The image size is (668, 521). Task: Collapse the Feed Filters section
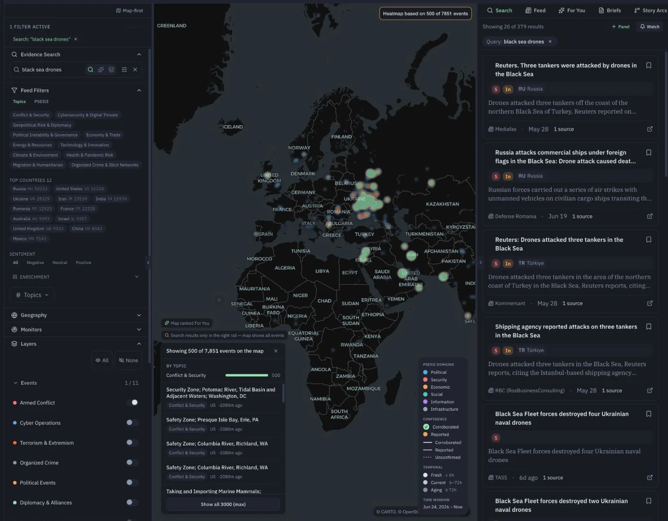click(x=139, y=90)
